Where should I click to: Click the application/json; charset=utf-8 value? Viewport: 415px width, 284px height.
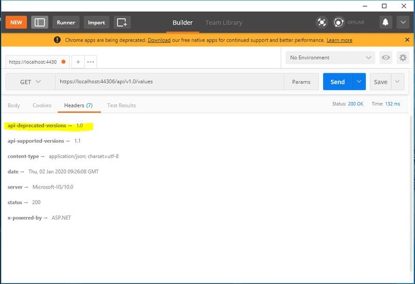(84, 156)
